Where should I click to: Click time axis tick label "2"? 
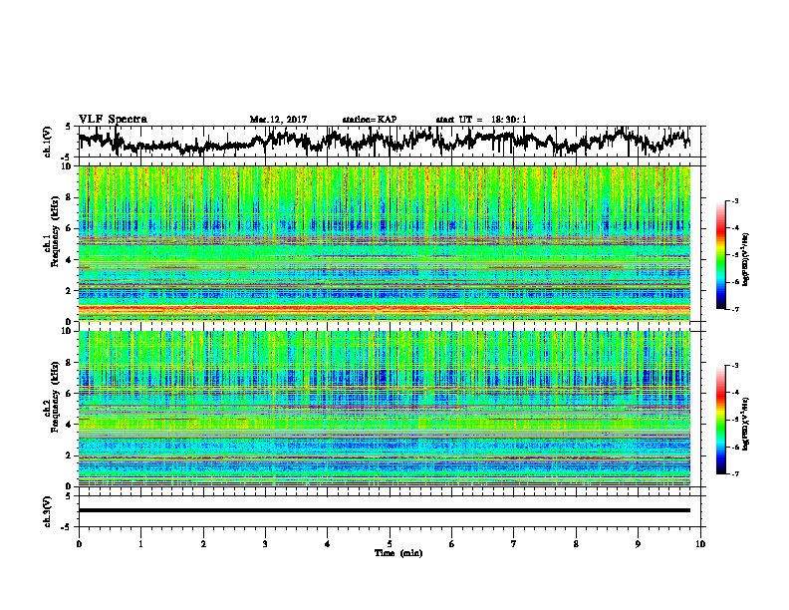pyautogui.click(x=203, y=544)
